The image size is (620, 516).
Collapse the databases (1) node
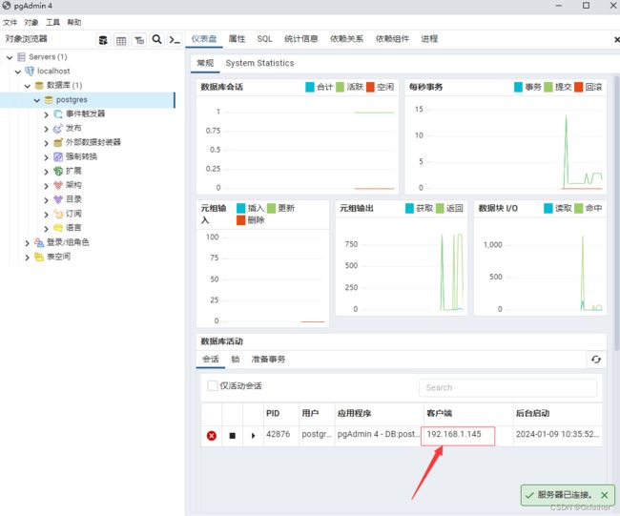tap(28, 86)
